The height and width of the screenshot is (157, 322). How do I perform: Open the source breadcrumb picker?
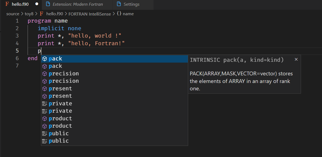13,14
